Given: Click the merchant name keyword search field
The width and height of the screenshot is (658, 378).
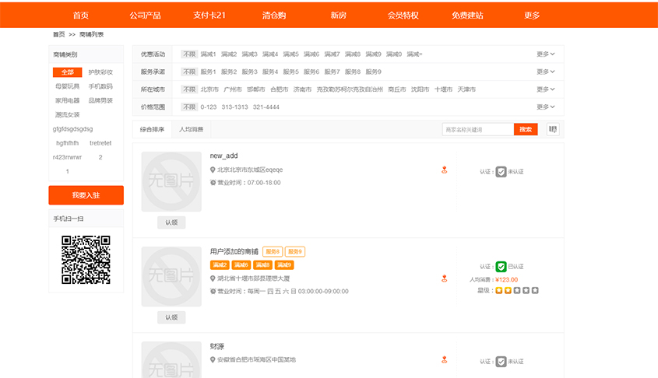Looking at the screenshot, I should [477, 129].
